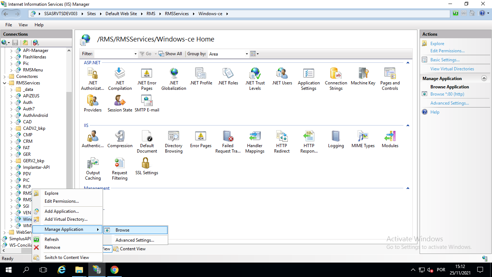The height and width of the screenshot is (277, 492).
Task: Open Connection Strings feature
Action: (x=336, y=79)
